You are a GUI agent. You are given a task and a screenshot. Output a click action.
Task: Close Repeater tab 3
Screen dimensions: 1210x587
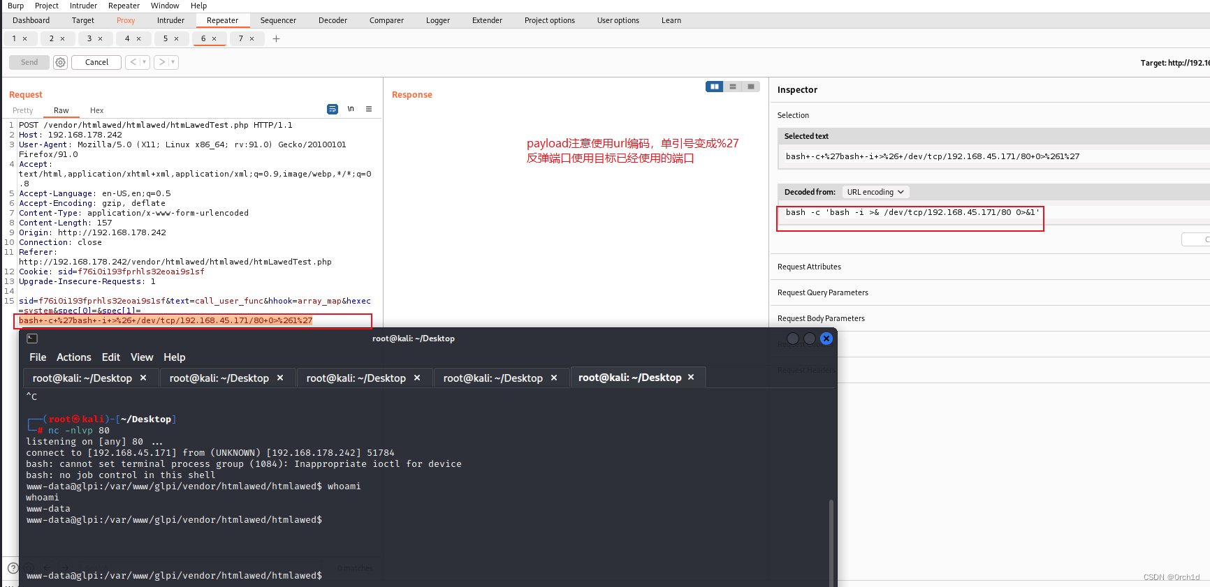pos(100,39)
